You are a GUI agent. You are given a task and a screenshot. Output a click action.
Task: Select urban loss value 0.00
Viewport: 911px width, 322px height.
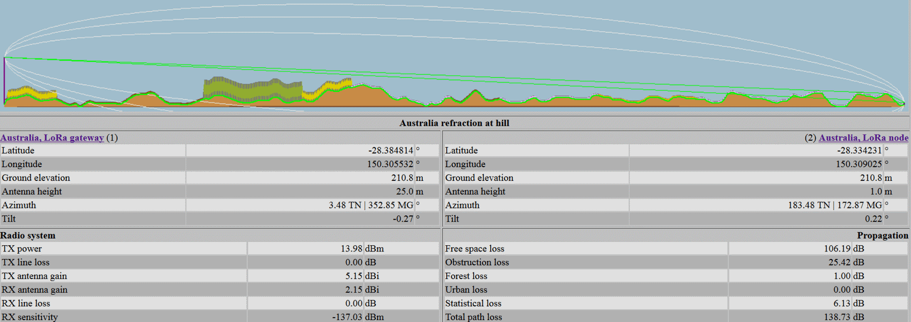842,290
